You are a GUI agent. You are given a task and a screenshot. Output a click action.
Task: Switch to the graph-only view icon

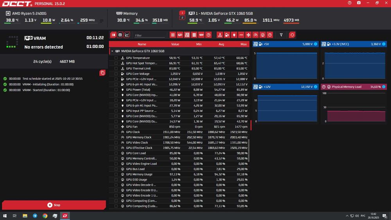pyautogui.click(x=127, y=35)
